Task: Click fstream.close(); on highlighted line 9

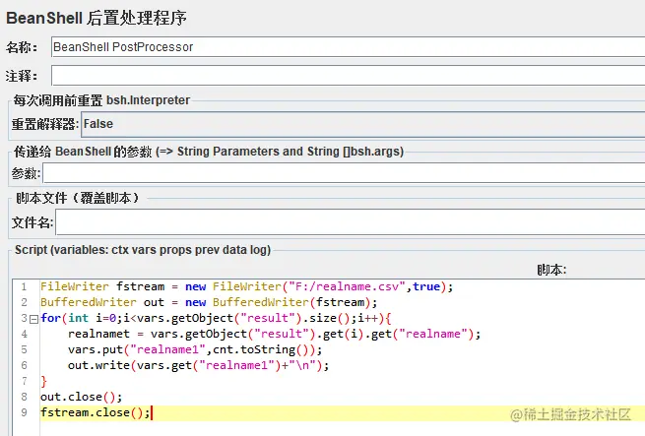Action: coord(96,412)
